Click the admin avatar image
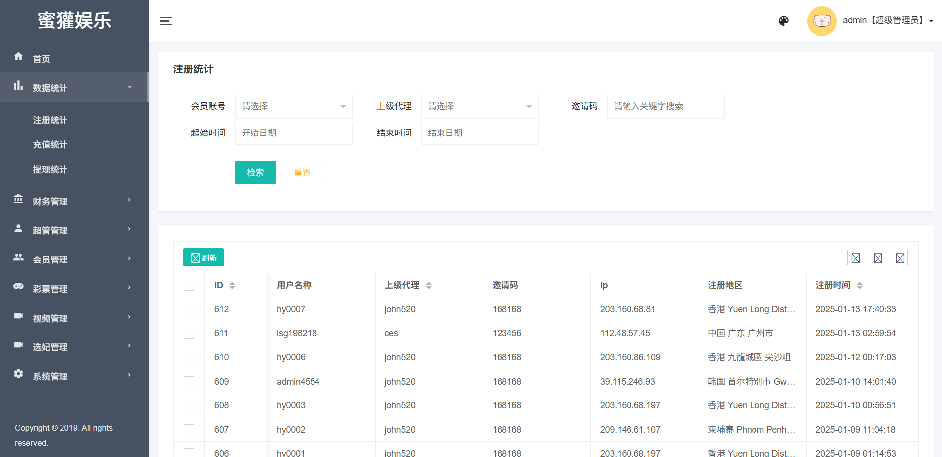The width and height of the screenshot is (942, 457). point(821,21)
